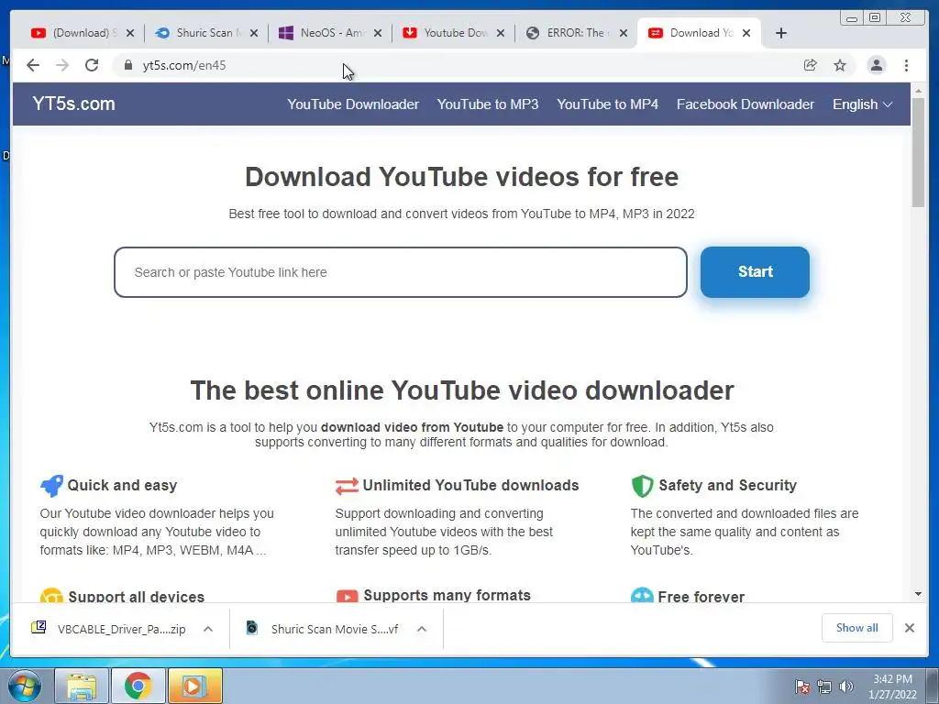Bookmark this page with the star icon
Viewport: 939px width, 704px height.
(x=840, y=65)
